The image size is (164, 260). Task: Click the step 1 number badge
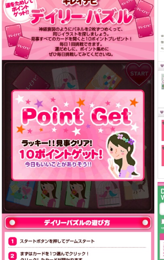13,241
